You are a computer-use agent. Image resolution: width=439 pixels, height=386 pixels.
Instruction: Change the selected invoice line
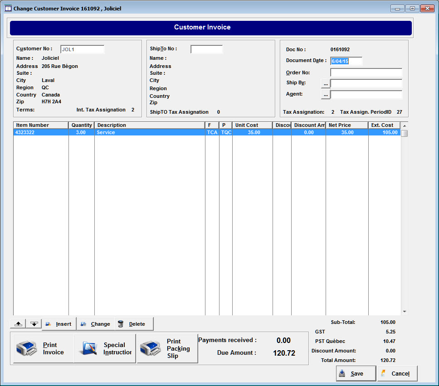point(96,324)
